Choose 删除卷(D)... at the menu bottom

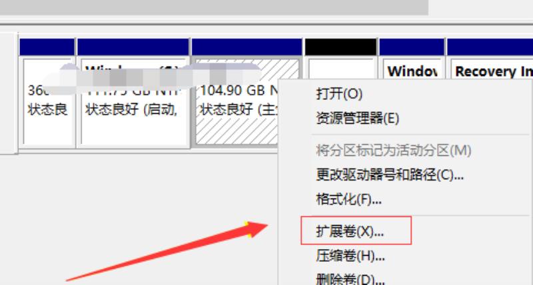[350, 279]
